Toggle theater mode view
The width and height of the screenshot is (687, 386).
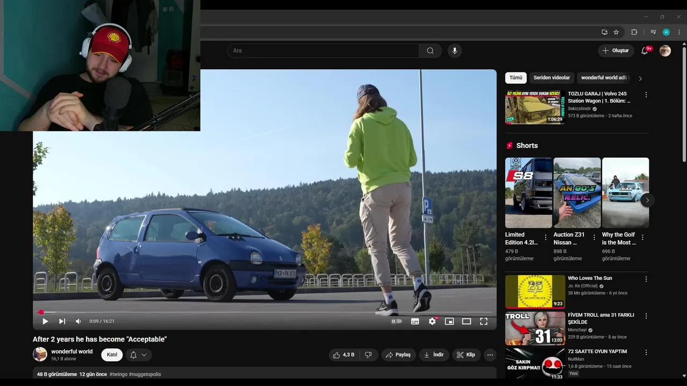466,321
